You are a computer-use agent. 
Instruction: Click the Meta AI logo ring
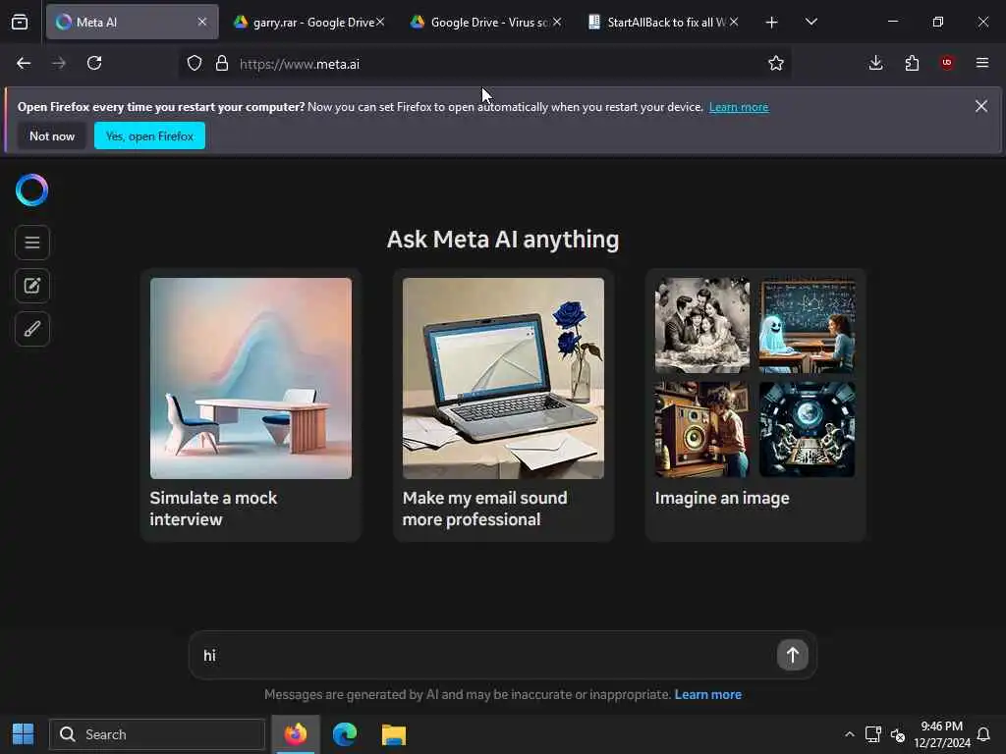pyautogui.click(x=32, y=189)
